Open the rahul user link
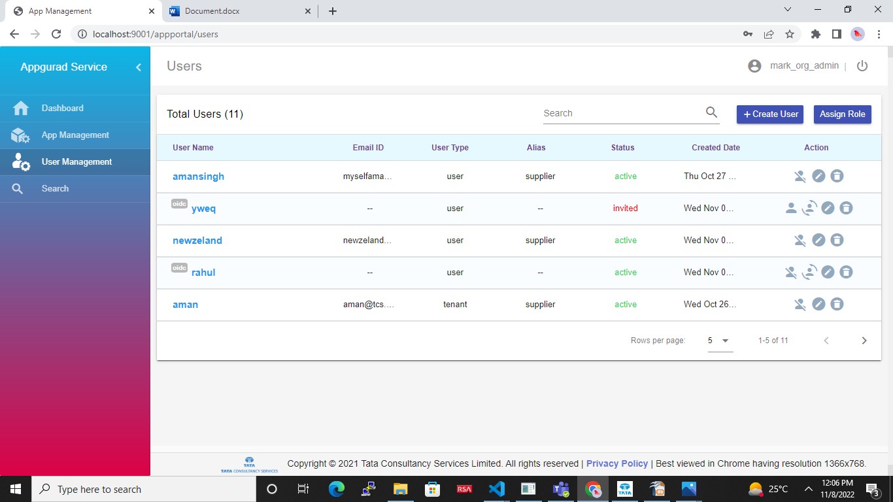 (x=203, y=273)
